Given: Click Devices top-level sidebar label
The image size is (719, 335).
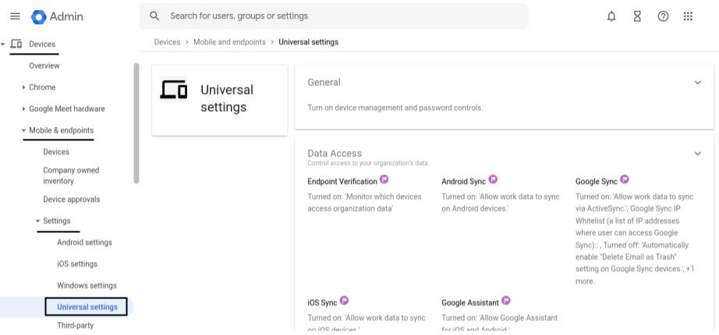Looking at the screenshot, I should 42,44.
